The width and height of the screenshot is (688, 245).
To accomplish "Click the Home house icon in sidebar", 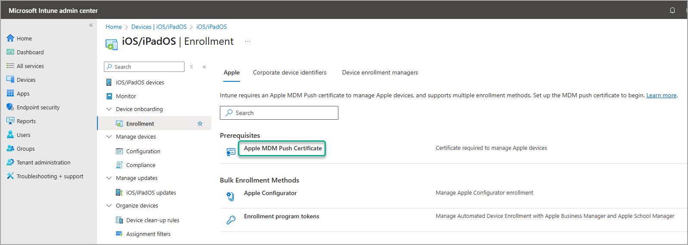I will tap(10, 38).
